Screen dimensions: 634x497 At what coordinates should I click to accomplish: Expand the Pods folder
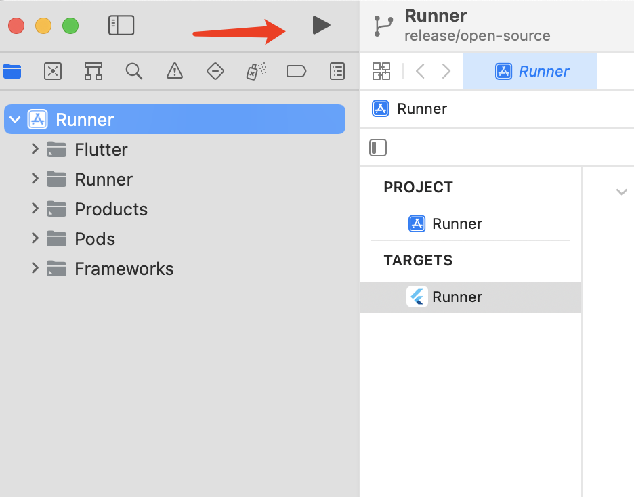pyautogui.click(x=35, y=238)
